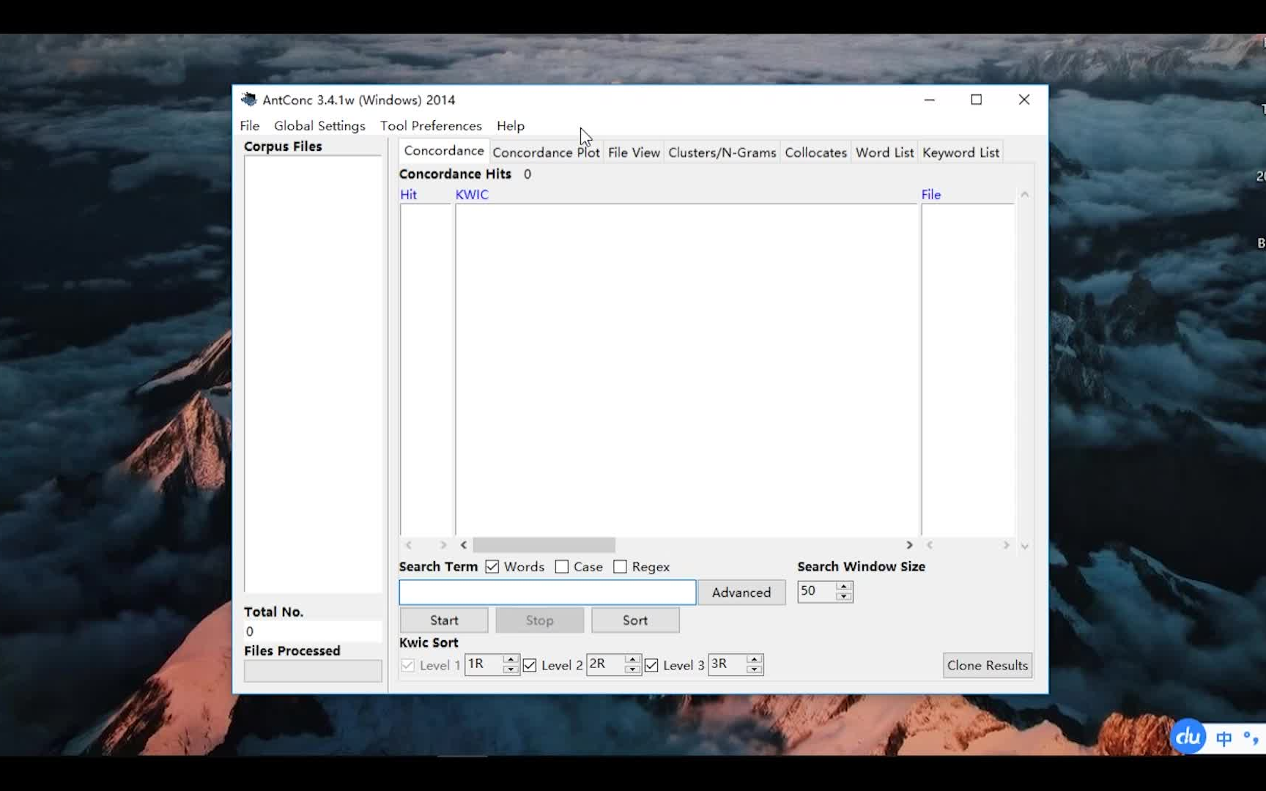
Task: Maximize the AntConc window
Action: [x=977, y=100]
